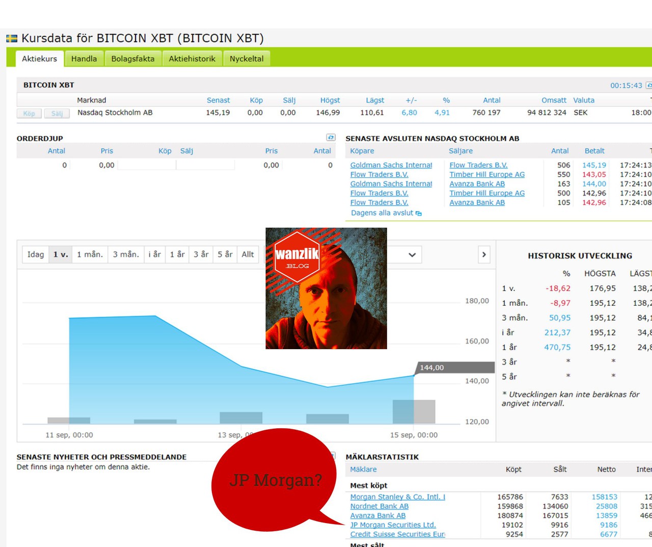This screenshot has height=547, width=652.
Task: Open the dropdown chevron above the chart
Action: coord(412,254)
